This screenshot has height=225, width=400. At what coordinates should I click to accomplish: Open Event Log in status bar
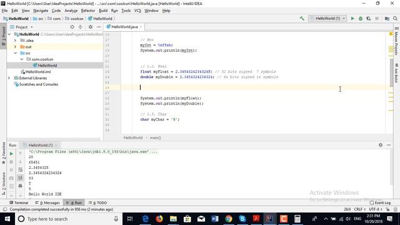(380, 202)
